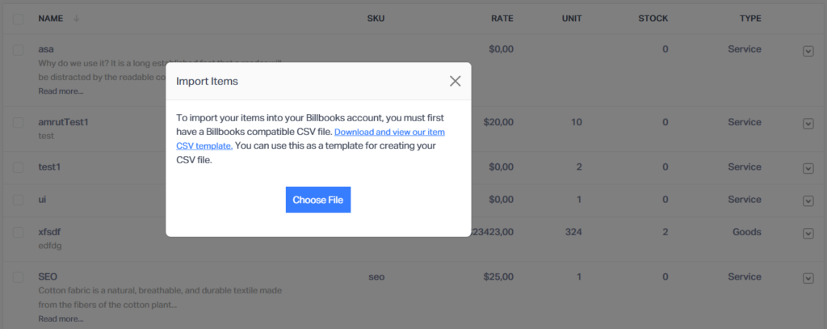
Task: Click the stock value 2 for xfsdf
Action: pyautogui.click(x=665, y=232)
